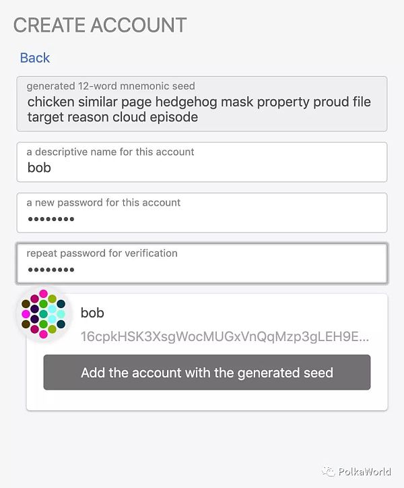404x488 pixels.
Task: Click the colorful bob account identicon
Action: [x=43, y=314]
